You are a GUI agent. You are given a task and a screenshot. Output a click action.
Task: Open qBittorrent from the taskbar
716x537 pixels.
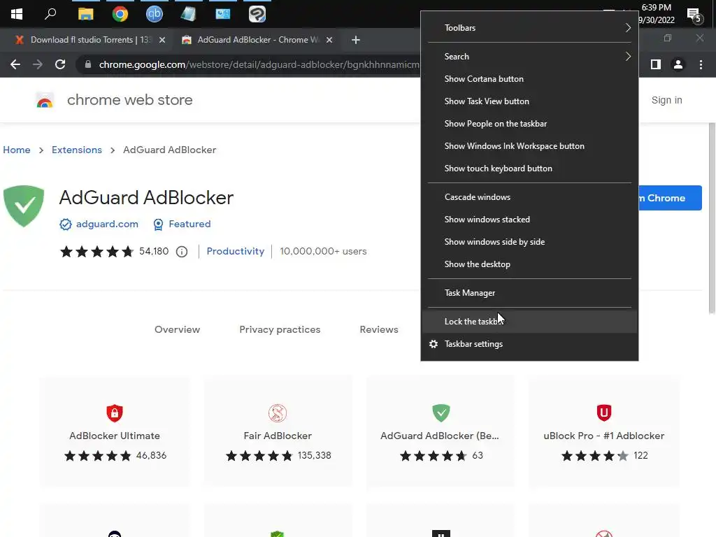(x=155, y=14)
